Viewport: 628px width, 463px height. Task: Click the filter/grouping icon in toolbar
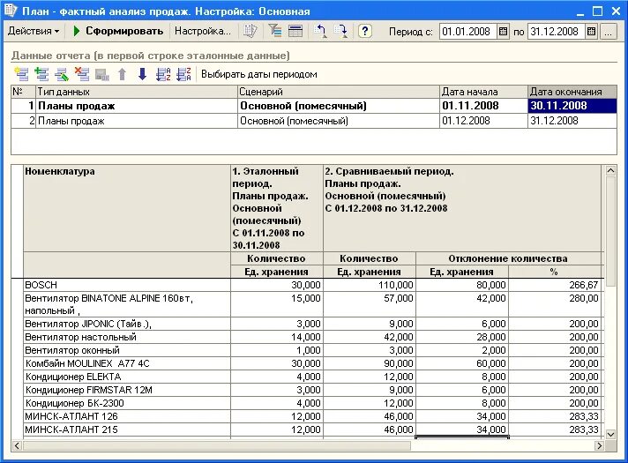pos(275,31)
